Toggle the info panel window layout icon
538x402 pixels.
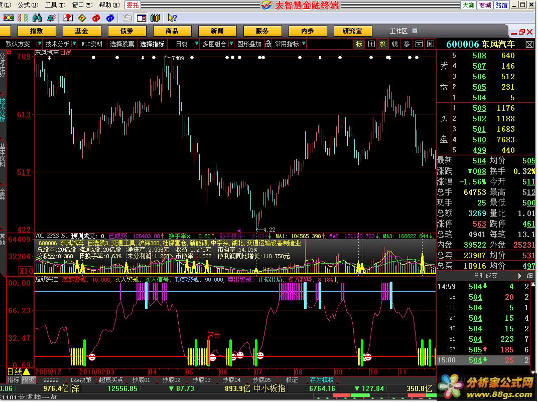142,18
